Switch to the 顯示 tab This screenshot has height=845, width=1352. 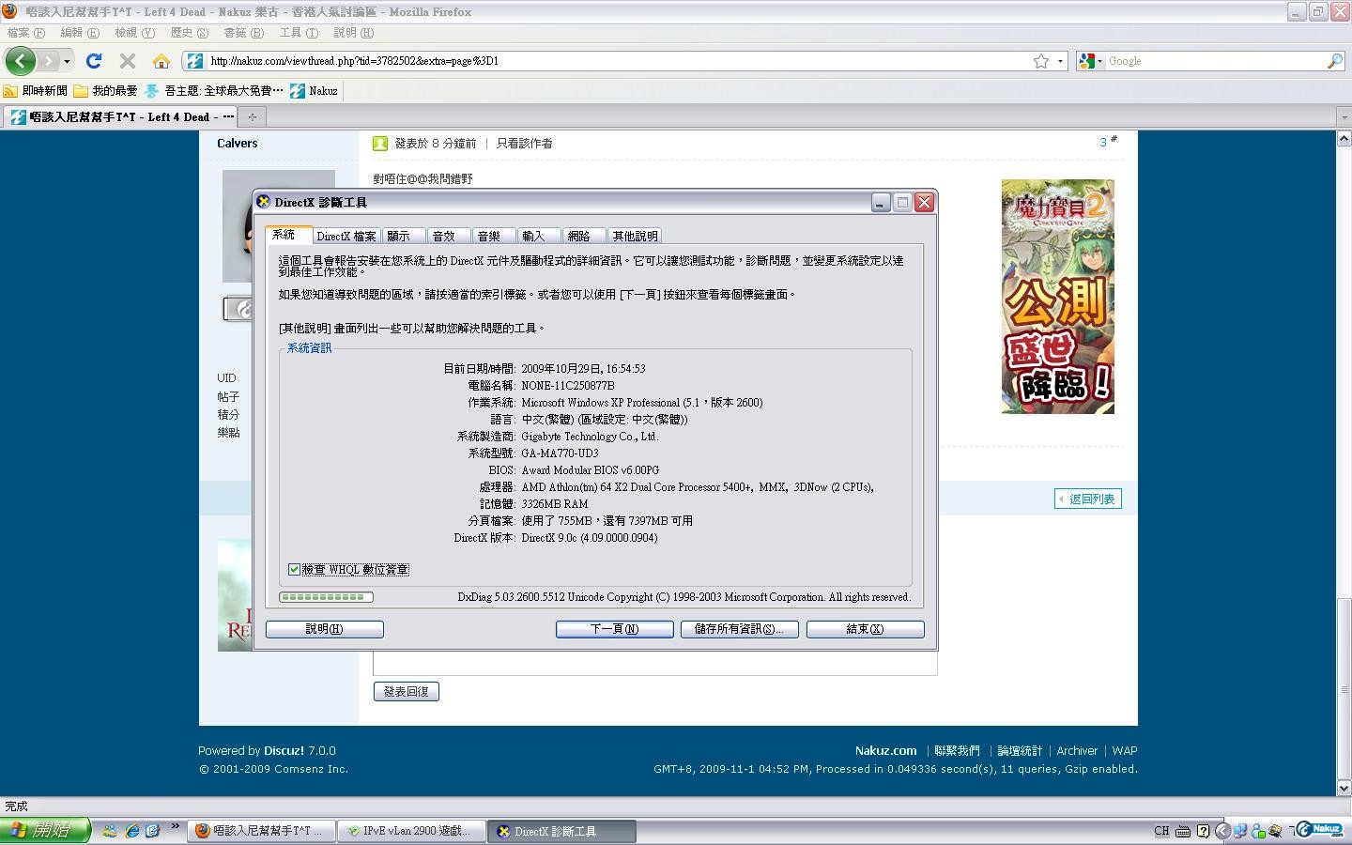tap(404, 237)
